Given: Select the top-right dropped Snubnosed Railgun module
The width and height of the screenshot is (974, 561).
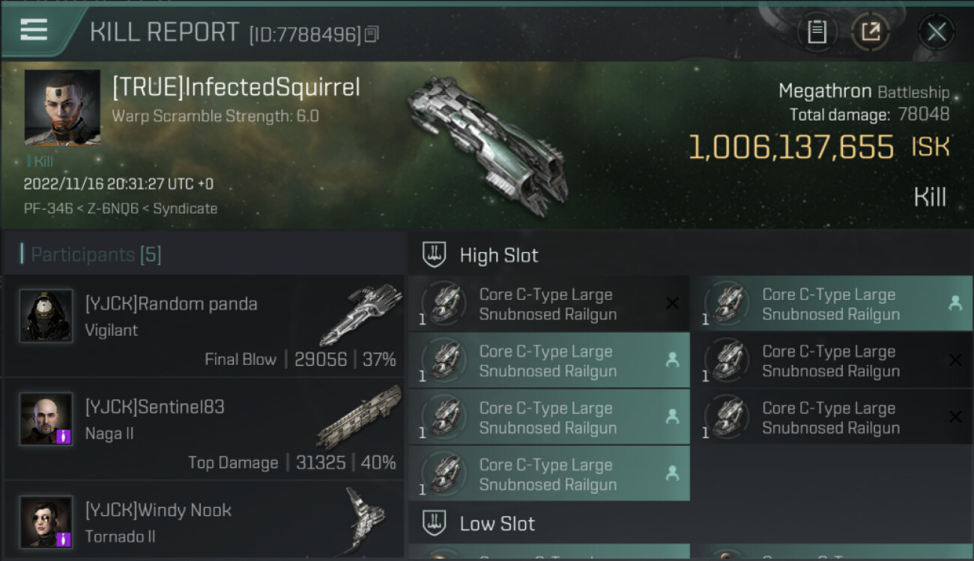Looking at the screenshot, I should (x=832, y=304).
